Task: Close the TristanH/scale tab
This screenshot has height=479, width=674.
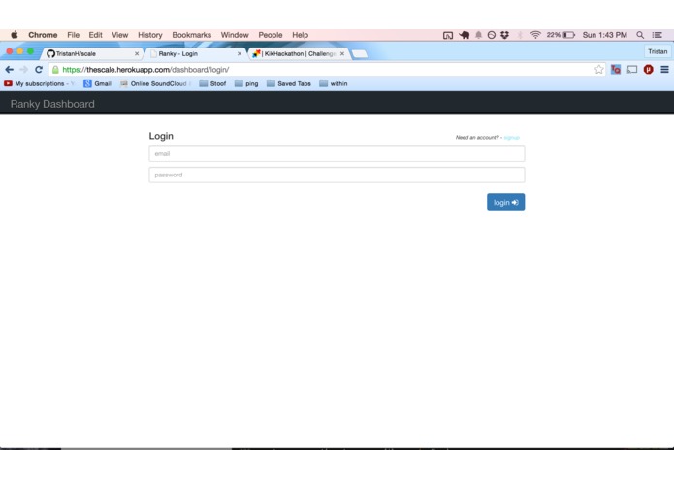Action: coord(137,53)
